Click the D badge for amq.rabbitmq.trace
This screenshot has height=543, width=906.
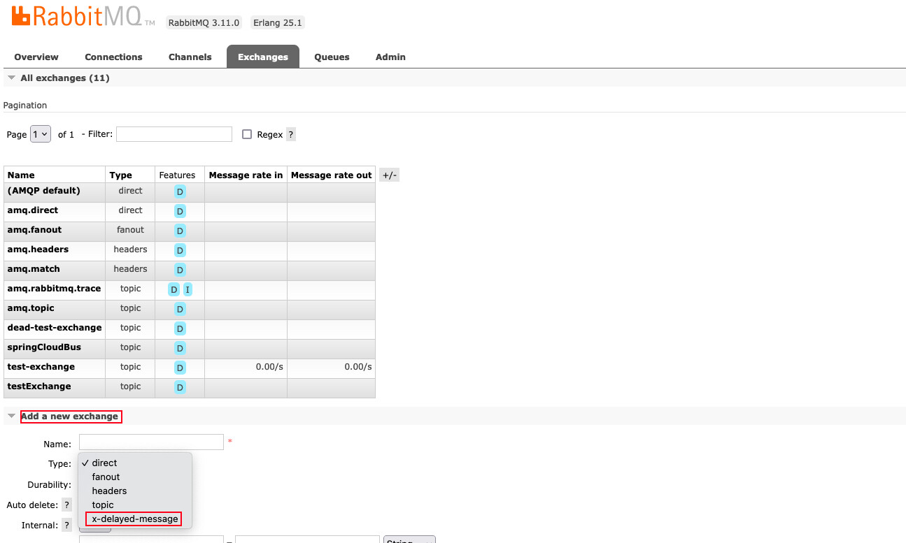(x=174, y=289)
